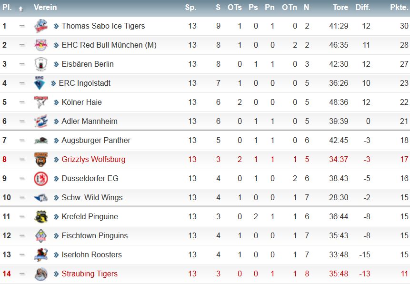410x284 pixels.
Task: Sort table by Pkte. column header
Action: click(x=399, y=7)
